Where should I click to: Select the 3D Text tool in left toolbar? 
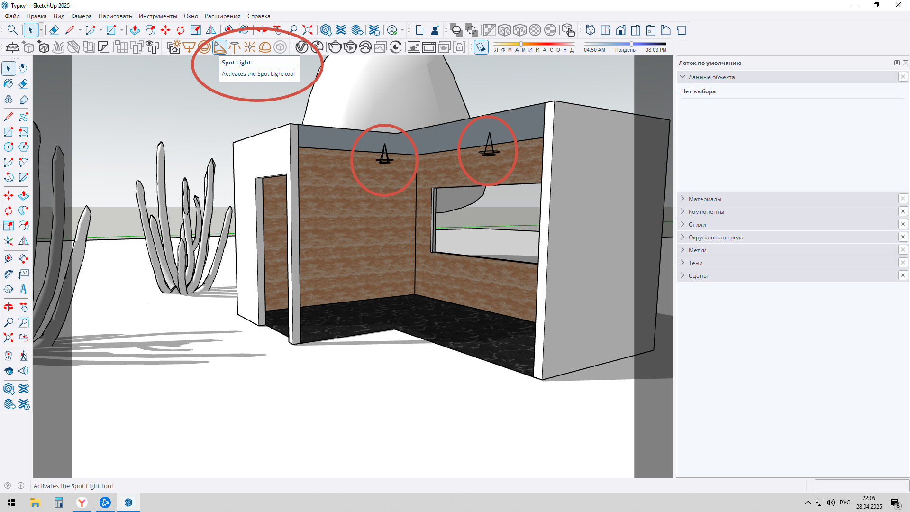pos(23,289)
